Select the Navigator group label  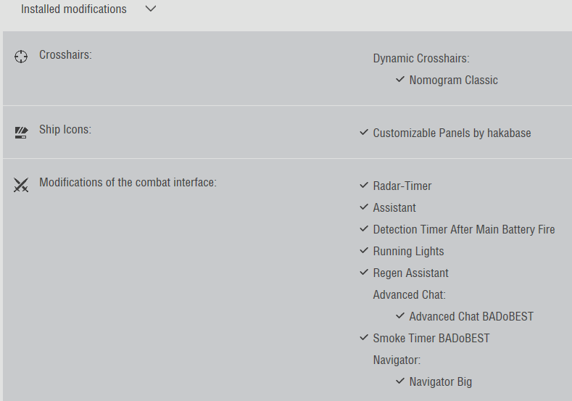(x=397, y=360)
